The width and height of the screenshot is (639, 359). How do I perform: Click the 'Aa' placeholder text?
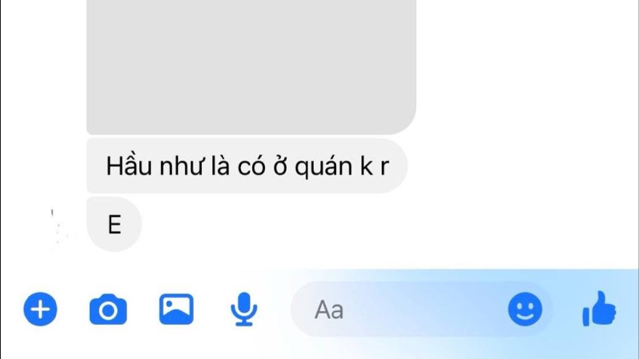coord(329,310)
